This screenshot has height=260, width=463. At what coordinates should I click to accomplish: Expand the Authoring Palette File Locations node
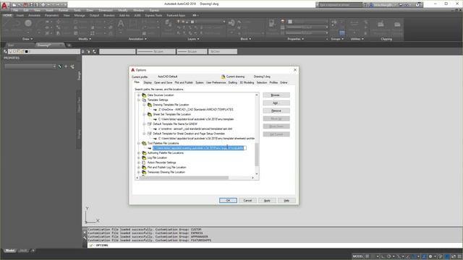(x=138, y=153)
